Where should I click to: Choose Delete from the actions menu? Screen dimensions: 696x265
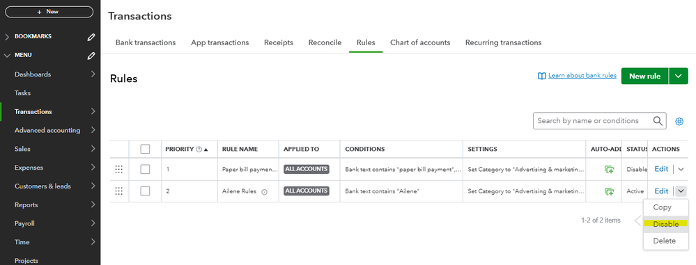pos(665,241)
